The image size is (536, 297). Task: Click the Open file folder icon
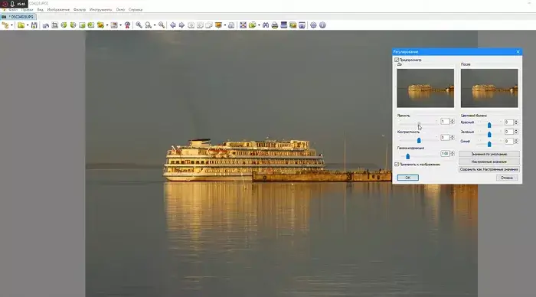(x=21, y=25)
